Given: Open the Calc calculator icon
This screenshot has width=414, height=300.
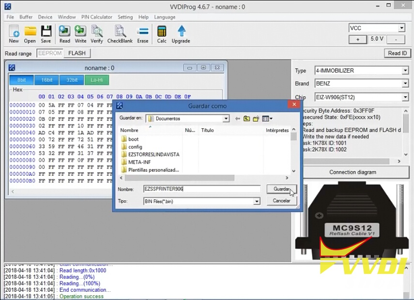Looking at the screenshot, I should (x=162, y=34).
